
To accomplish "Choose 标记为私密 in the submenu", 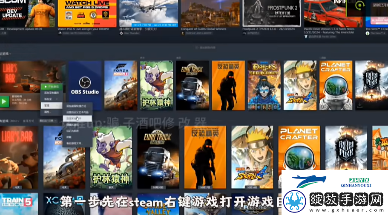I will [x=78, y=131].
